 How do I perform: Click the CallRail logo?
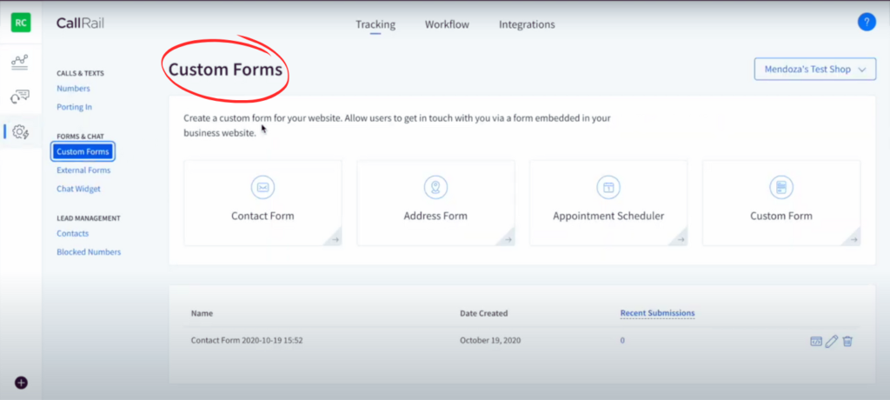tap(80, 23)
